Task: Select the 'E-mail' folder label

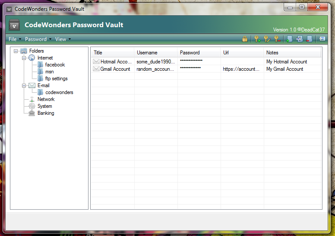Action: pyautogui.click(x=43, y=85)
